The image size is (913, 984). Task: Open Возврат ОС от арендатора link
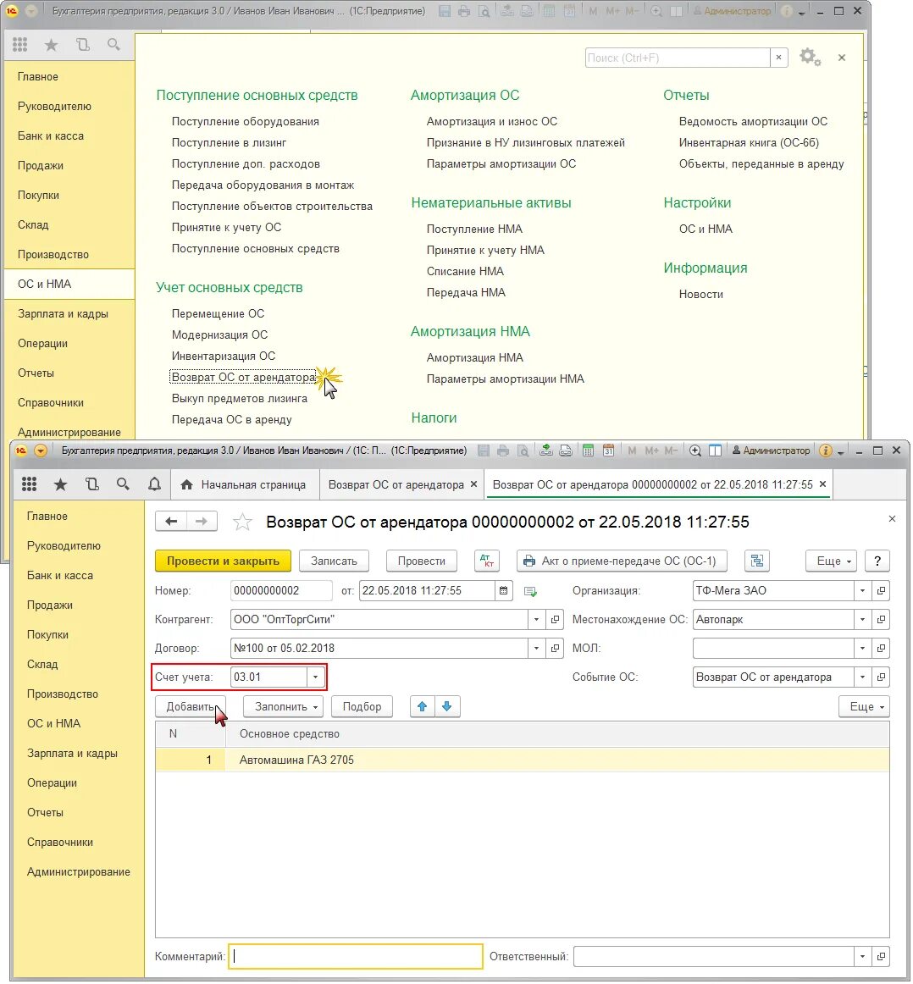243,377
